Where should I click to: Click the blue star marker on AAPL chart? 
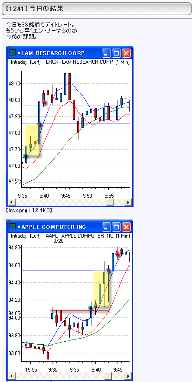[108, 270]
